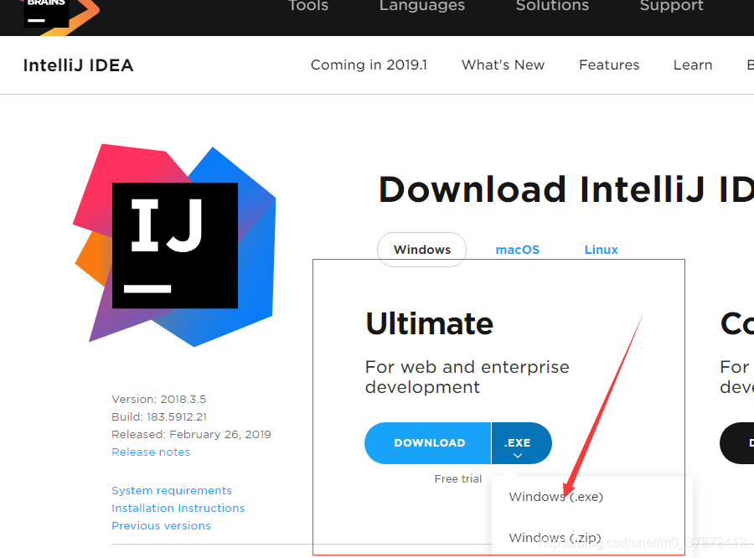Open the Solutions menu

pyautogui.click(x=552, y=6)
